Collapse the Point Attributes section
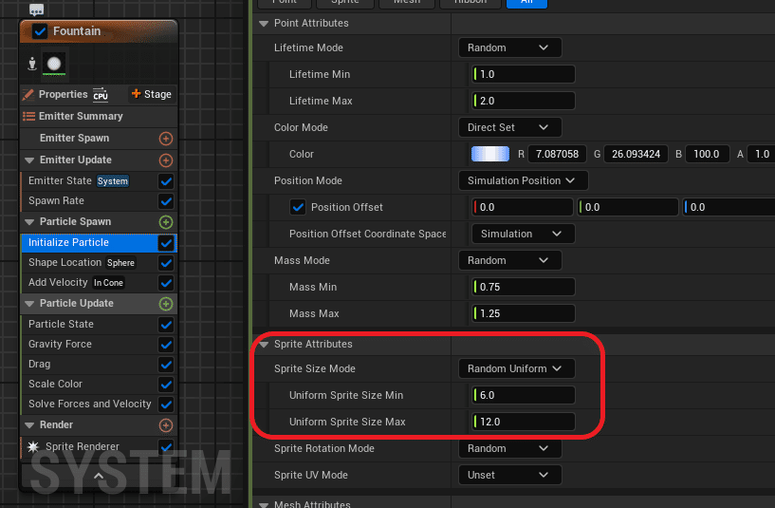This screenshot has width=775, height=508. pyautogui.click(x=264, y=23)
